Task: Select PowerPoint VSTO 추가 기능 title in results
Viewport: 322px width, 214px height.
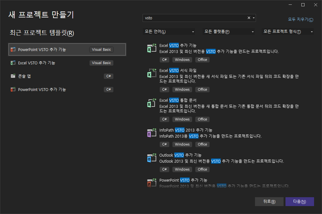Action: (x=183, y=180)
